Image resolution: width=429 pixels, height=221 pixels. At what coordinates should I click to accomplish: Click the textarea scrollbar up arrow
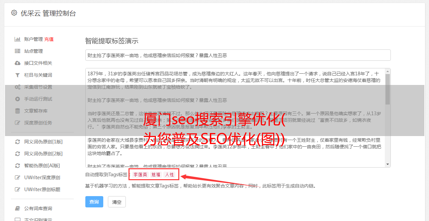[x=387, y=71]
